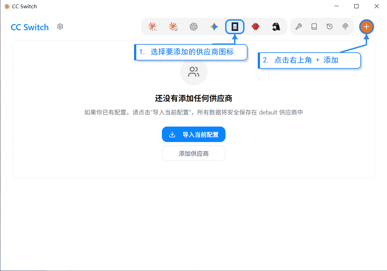This screenshot has width=387, height=271.
Task: Minimize the CC Switch window
Action: (336, 6)
